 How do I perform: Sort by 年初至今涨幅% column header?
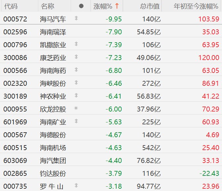pyautogui.click(x=197, y=6)
